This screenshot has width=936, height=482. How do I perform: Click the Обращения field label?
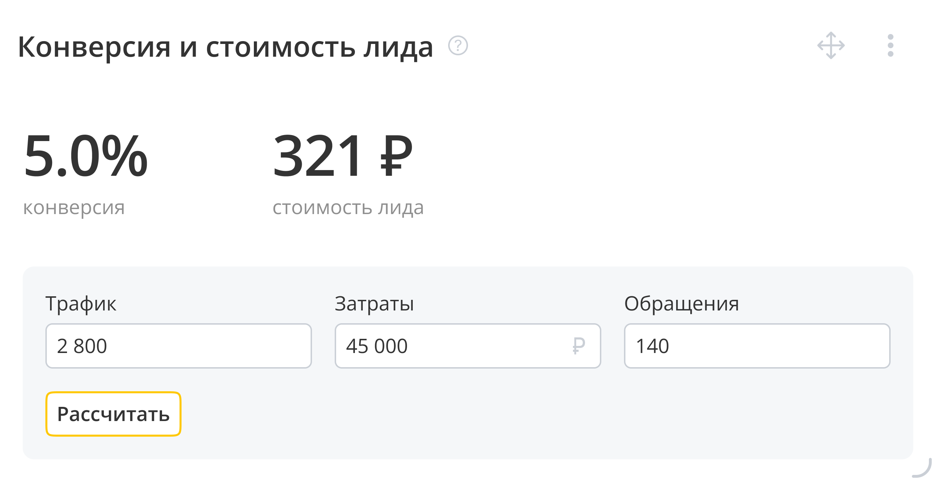[681, 304]
